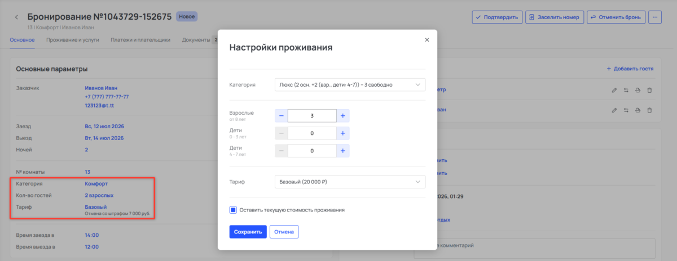Click + Добавить гостя link
The image size is (677, 261).
(x=630, y=69)
